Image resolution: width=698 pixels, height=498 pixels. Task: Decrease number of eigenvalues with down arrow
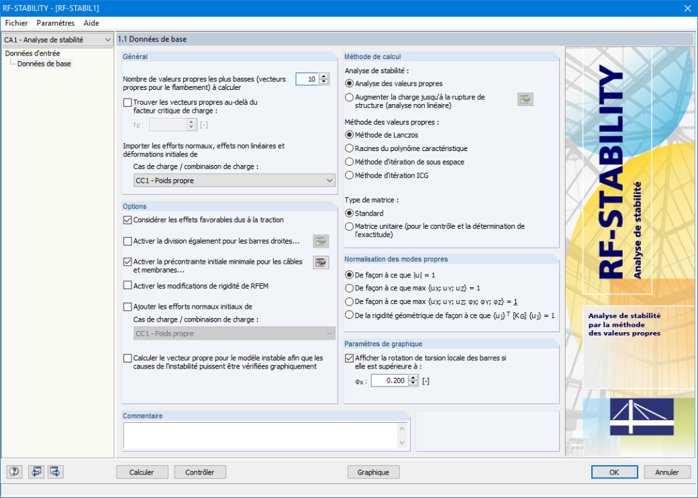coord(324,82)
